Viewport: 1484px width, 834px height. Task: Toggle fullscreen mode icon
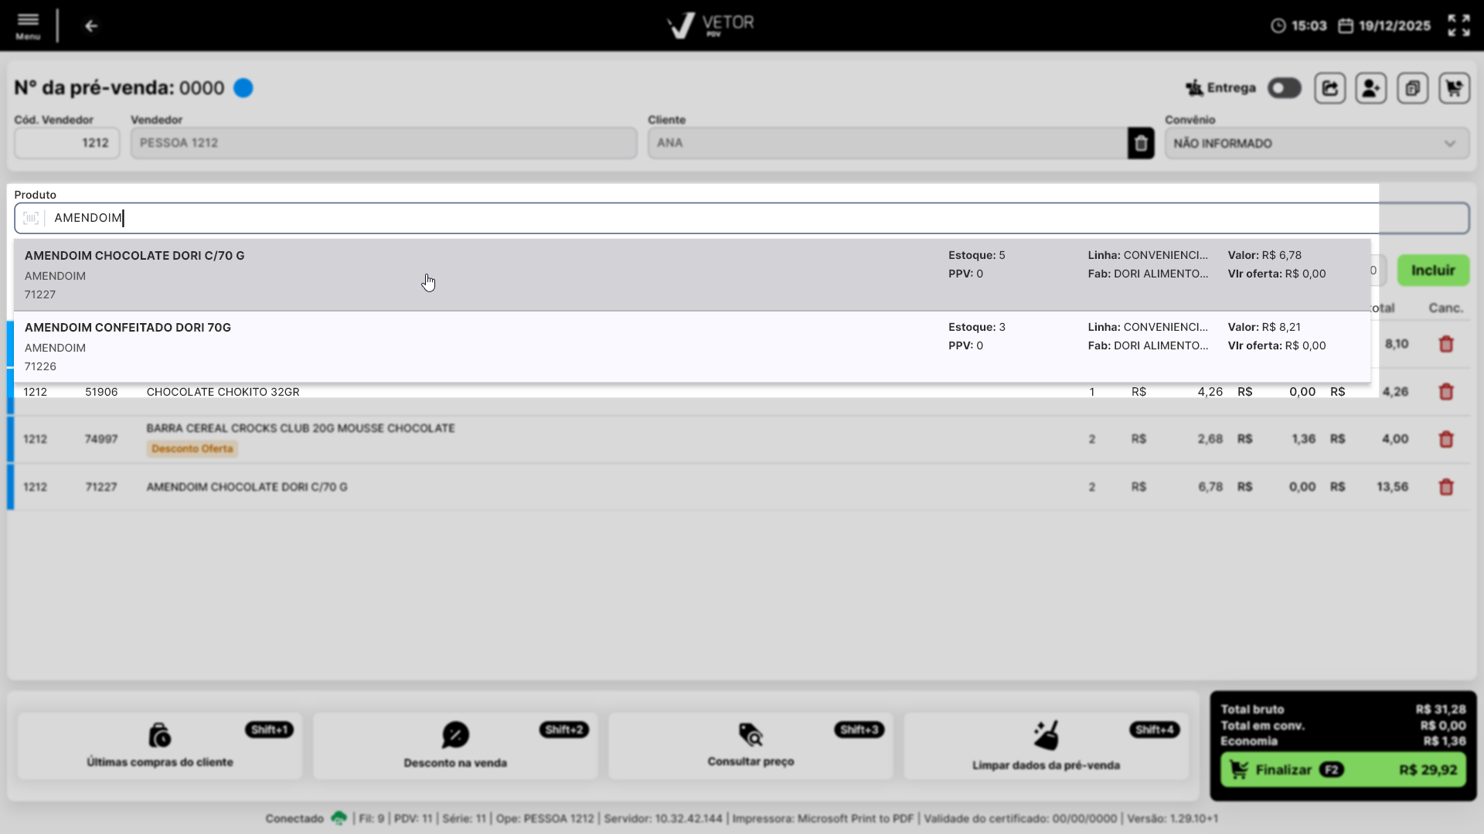[x=1458, y=26]
